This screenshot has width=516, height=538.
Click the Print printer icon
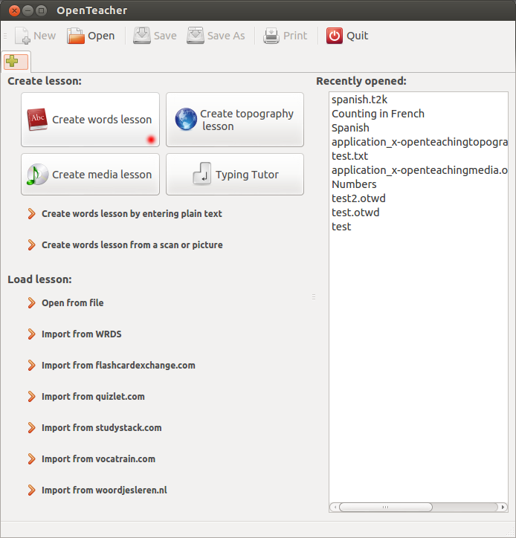[x=271, y=36]
